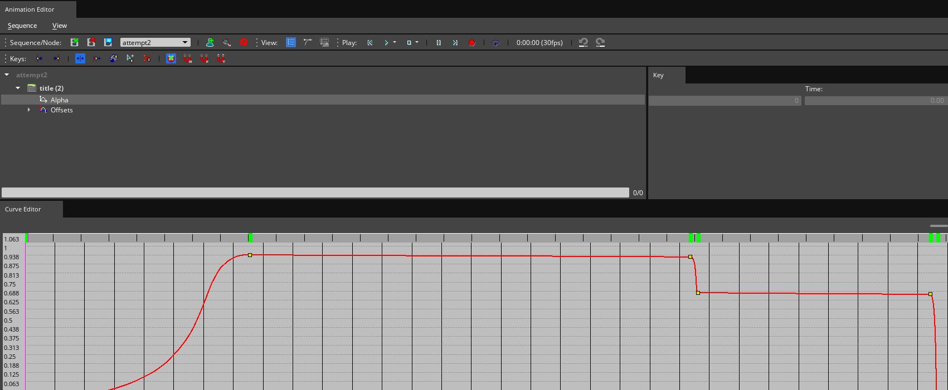Click the Add Selected Node icon
The width and height of the screenshot is (948, 390).
click(210, 42)
